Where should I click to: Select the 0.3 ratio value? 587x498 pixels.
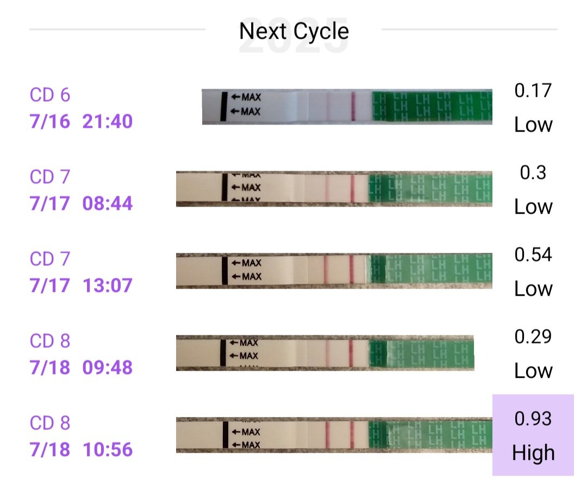533,172
